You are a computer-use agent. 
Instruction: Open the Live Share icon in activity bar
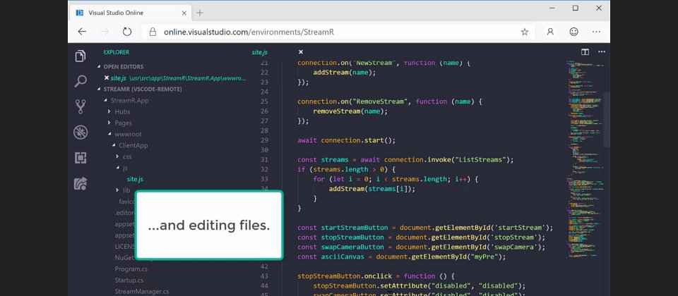(81, 184)
